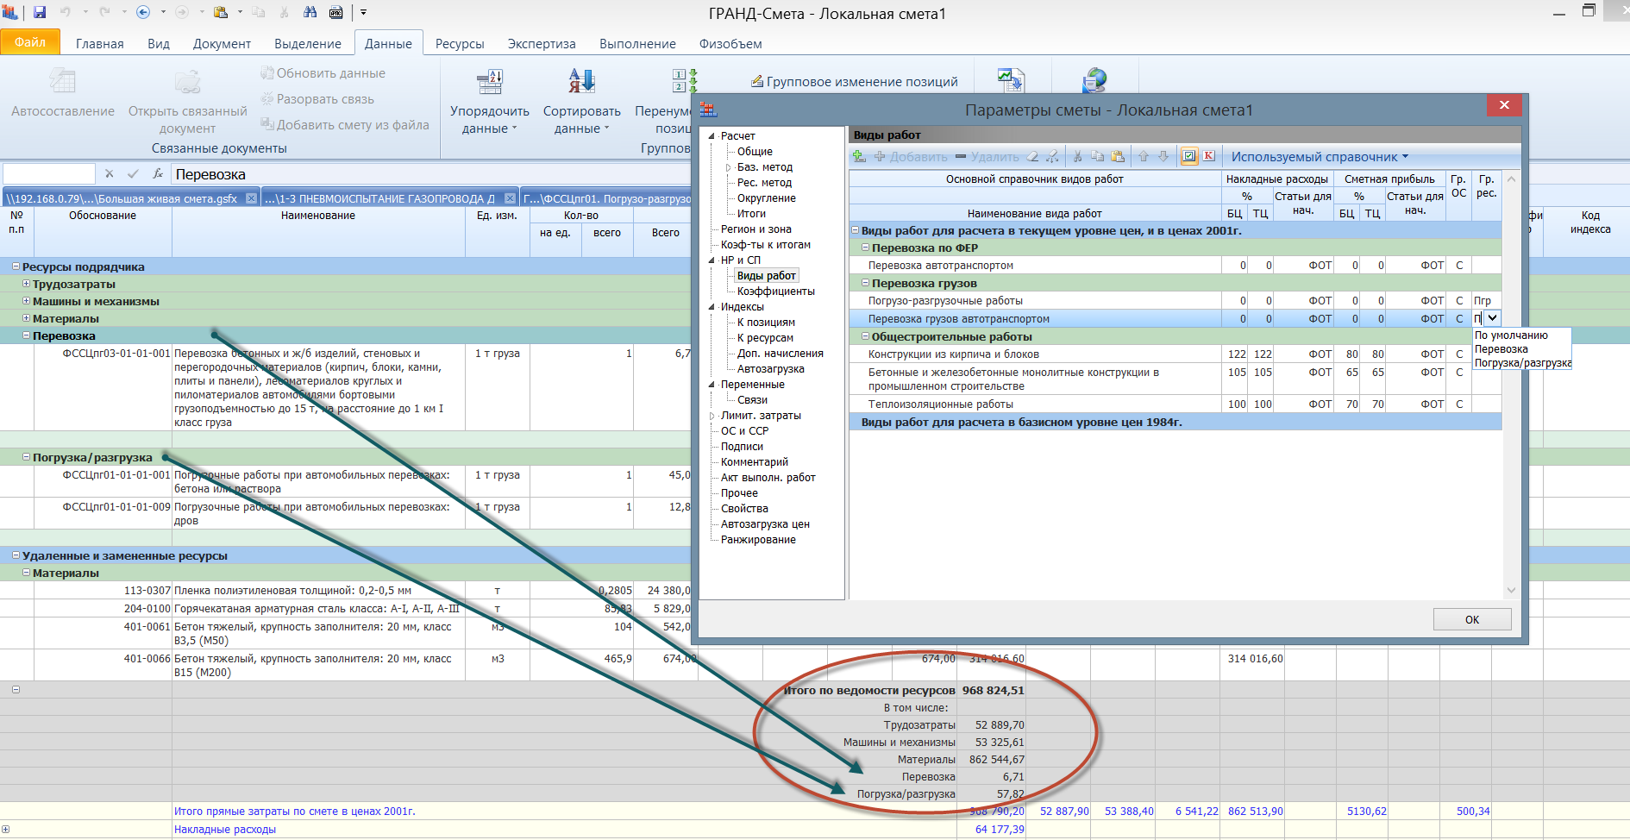Click the green plus add icon in Виды работ toolbar

[x=859, y=156]
